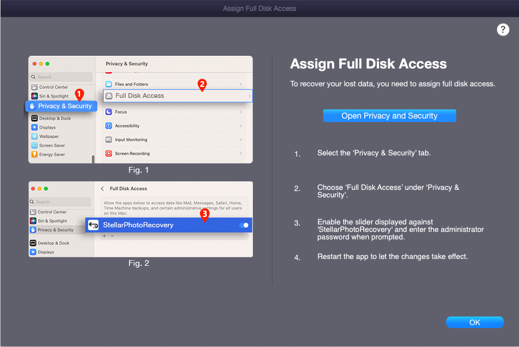
Task: Click the blue Accessibility icon
Action: 108,125
